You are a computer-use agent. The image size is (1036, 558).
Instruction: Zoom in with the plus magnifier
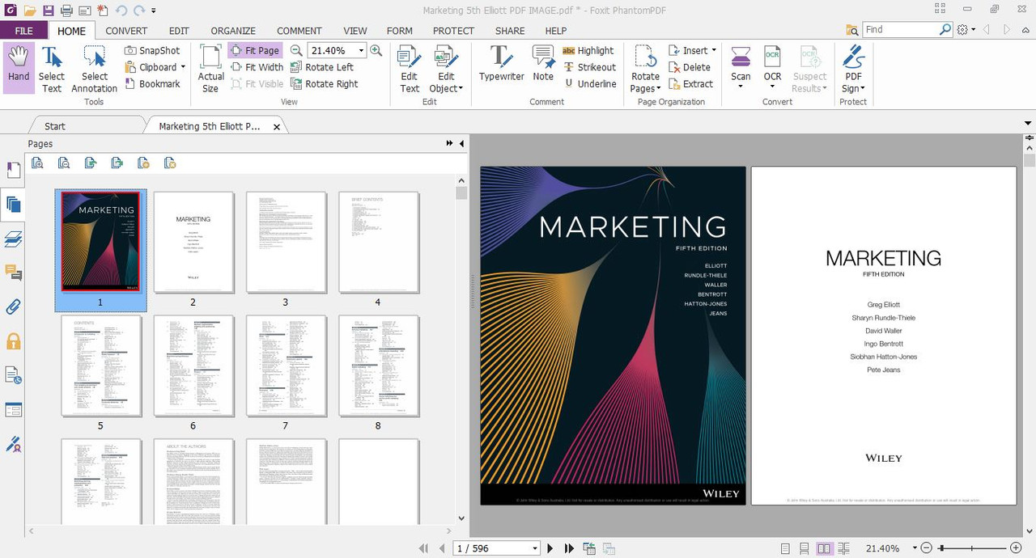click(376, 50)
